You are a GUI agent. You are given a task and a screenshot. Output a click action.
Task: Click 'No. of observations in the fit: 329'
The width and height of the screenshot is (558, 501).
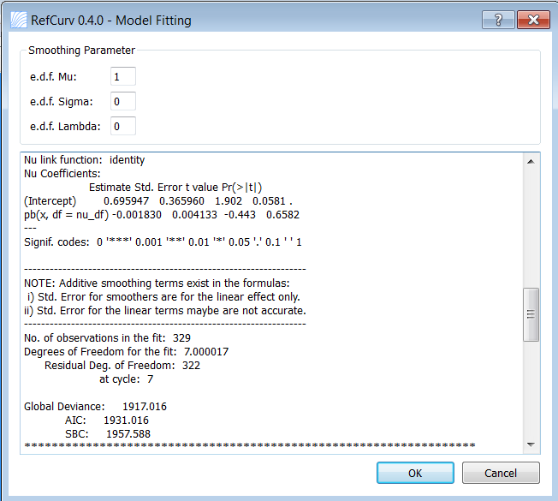tap(107, 338)
